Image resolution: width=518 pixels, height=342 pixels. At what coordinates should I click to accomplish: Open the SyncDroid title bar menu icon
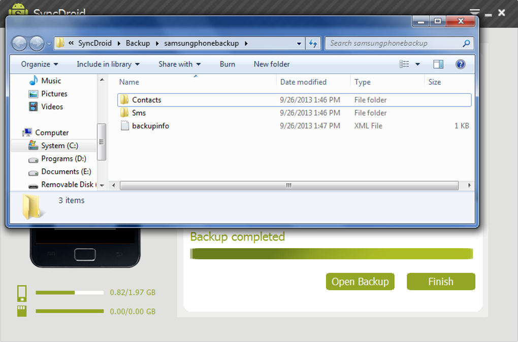[475, 12]
